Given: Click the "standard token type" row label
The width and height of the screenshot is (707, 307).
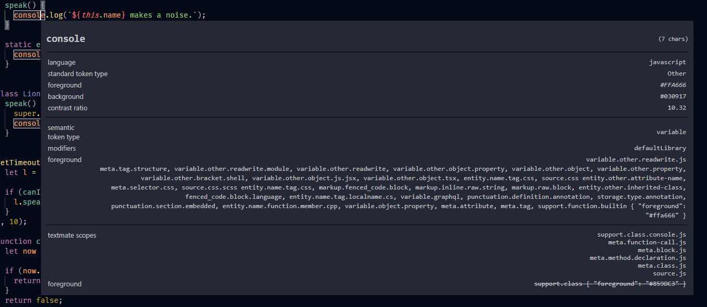Looking at the screenshot, I should (77, 74).
